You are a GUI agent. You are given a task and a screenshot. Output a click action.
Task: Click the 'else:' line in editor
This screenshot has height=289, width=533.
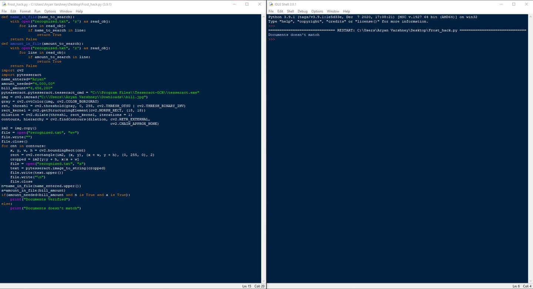[7, 204]
